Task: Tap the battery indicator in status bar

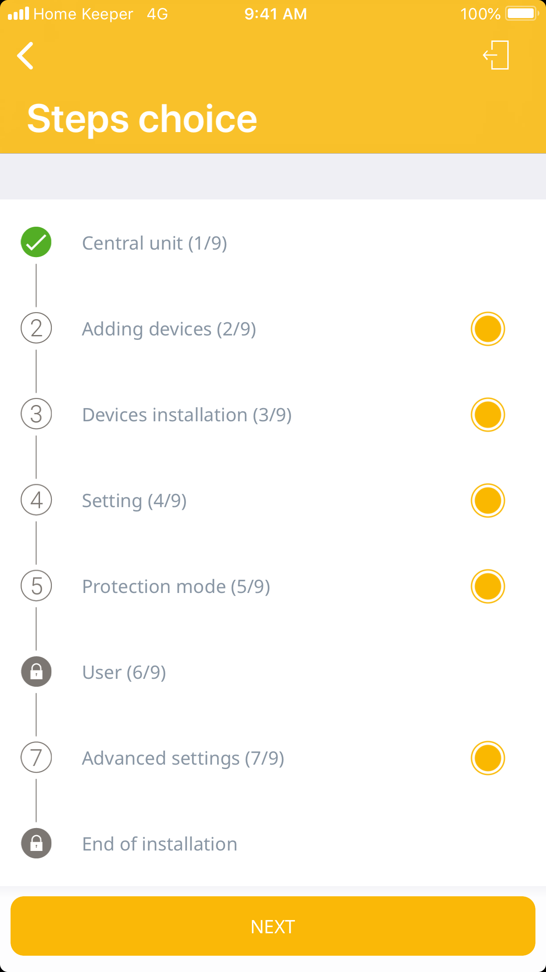Action: pos(522,14)
